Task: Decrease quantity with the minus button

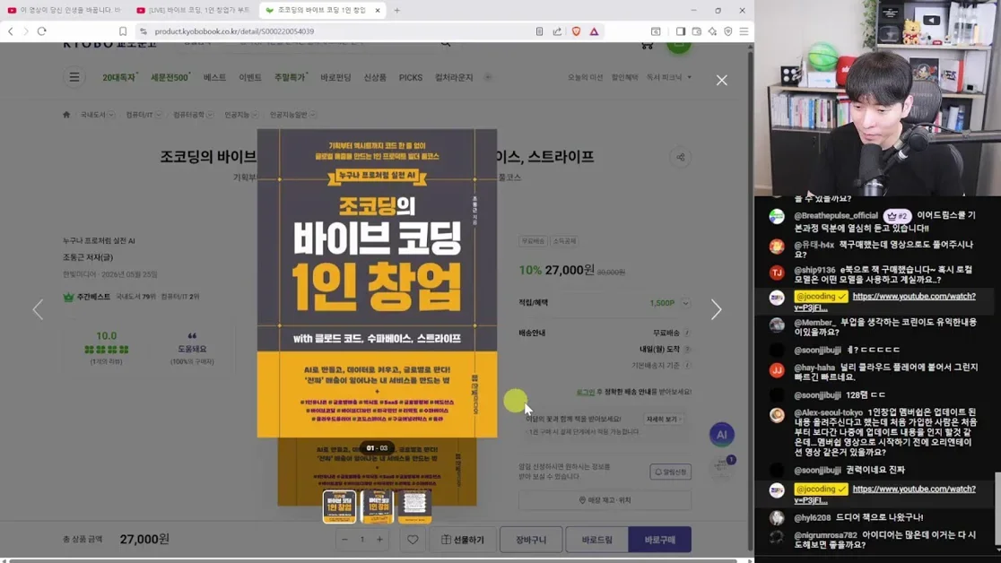Action: (x=344, y=540)
